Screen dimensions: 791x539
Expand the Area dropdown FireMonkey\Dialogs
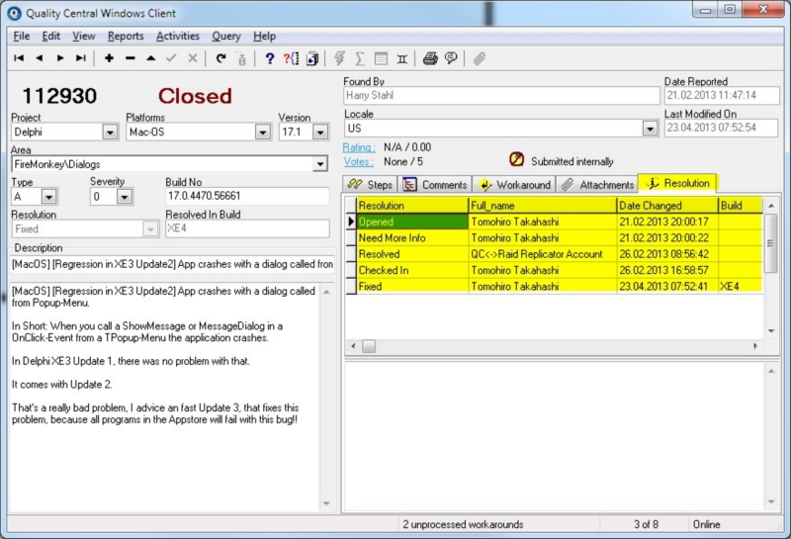point(319,164)
